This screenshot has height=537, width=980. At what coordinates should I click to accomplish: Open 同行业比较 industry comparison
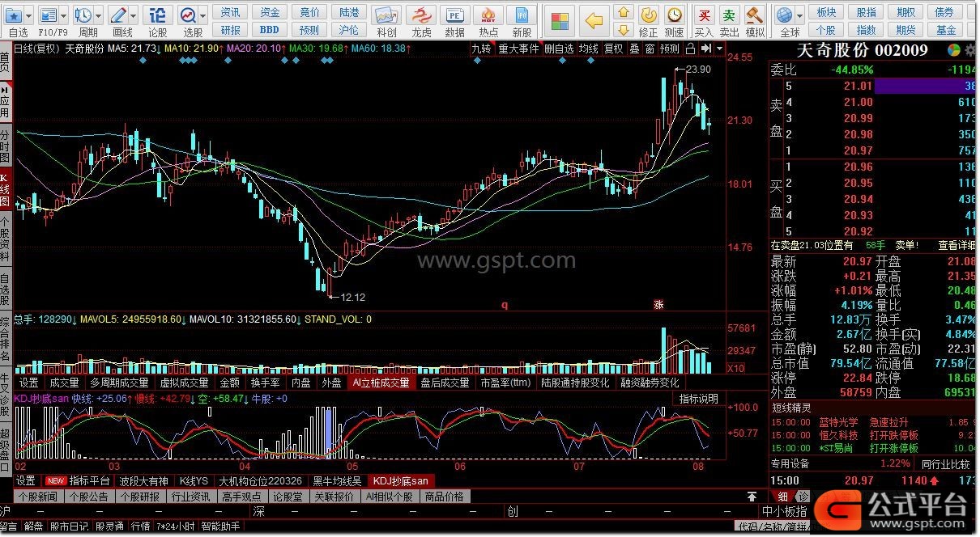coord(945,463)
